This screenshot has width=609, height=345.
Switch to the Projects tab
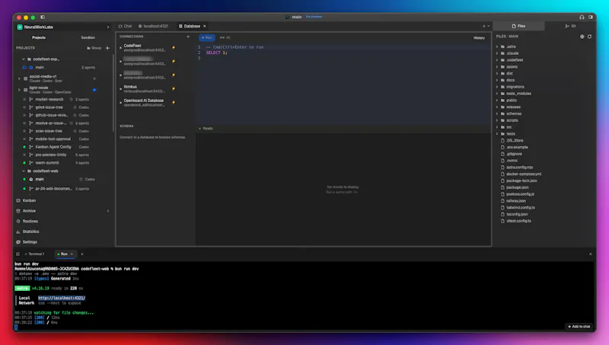coord(39,37)
